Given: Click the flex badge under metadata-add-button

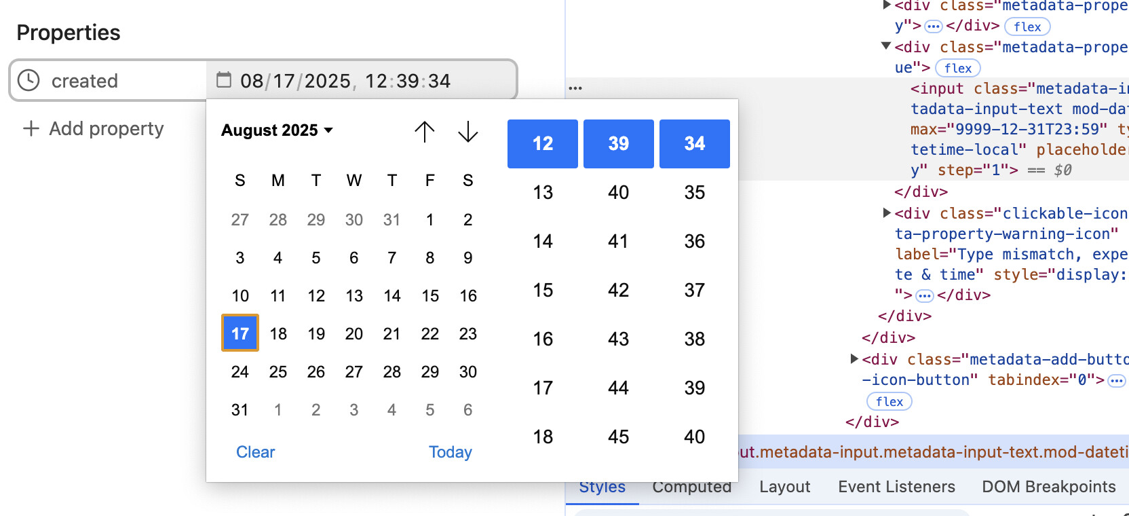Looking at the screenshot, I should click(x=889, y=401).
